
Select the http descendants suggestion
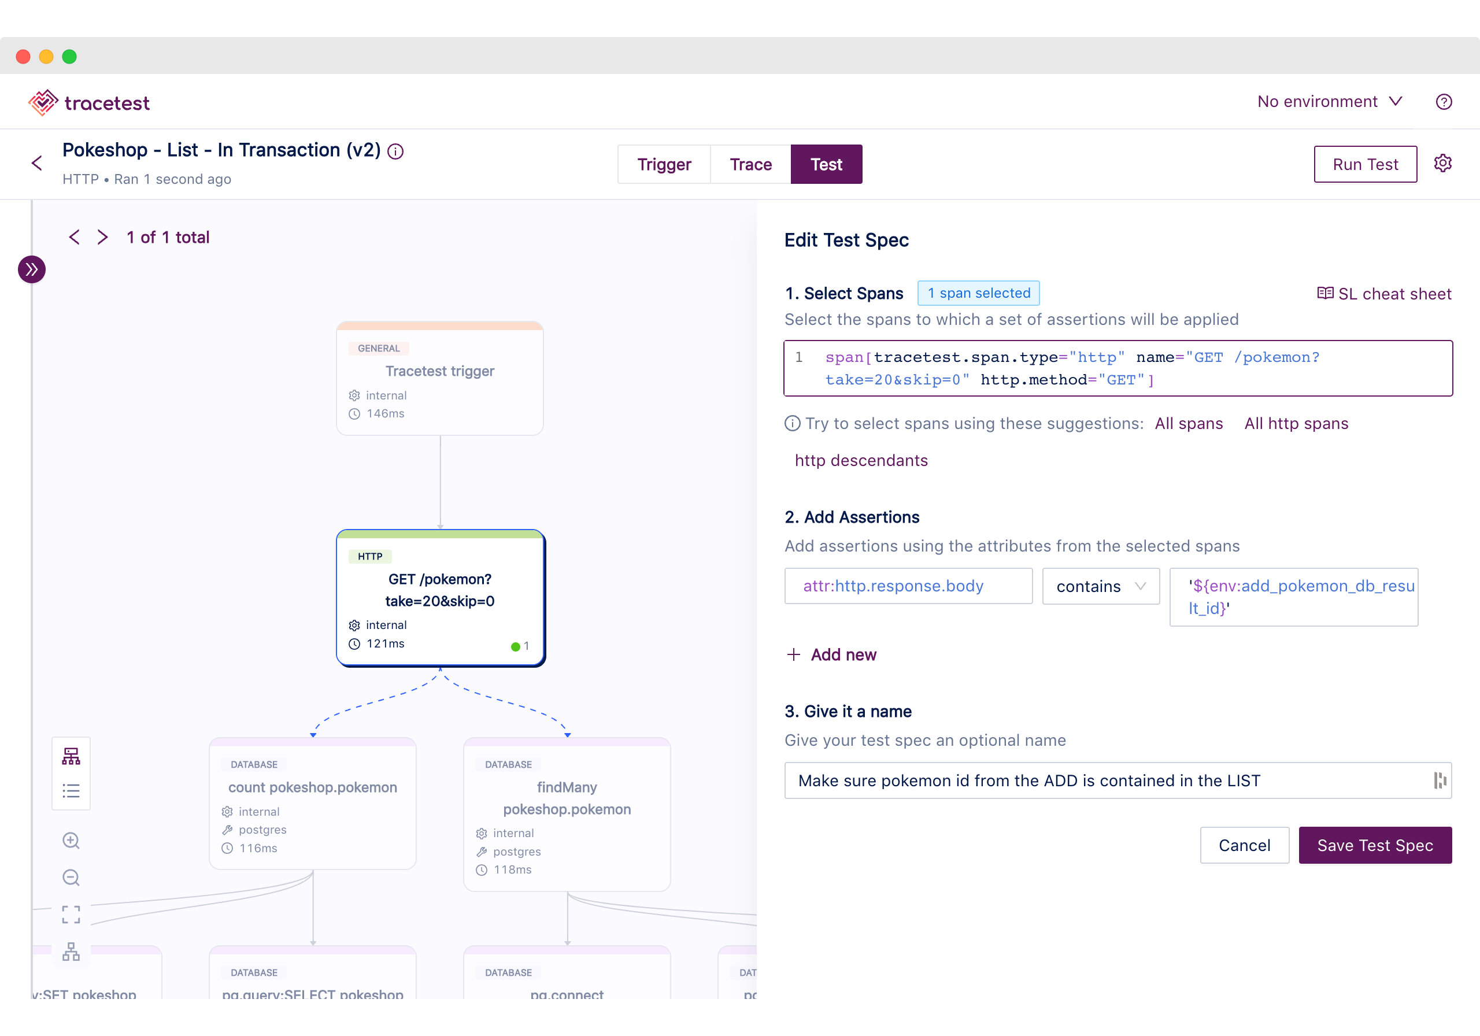pyautogui.click(x=861, y=460)
